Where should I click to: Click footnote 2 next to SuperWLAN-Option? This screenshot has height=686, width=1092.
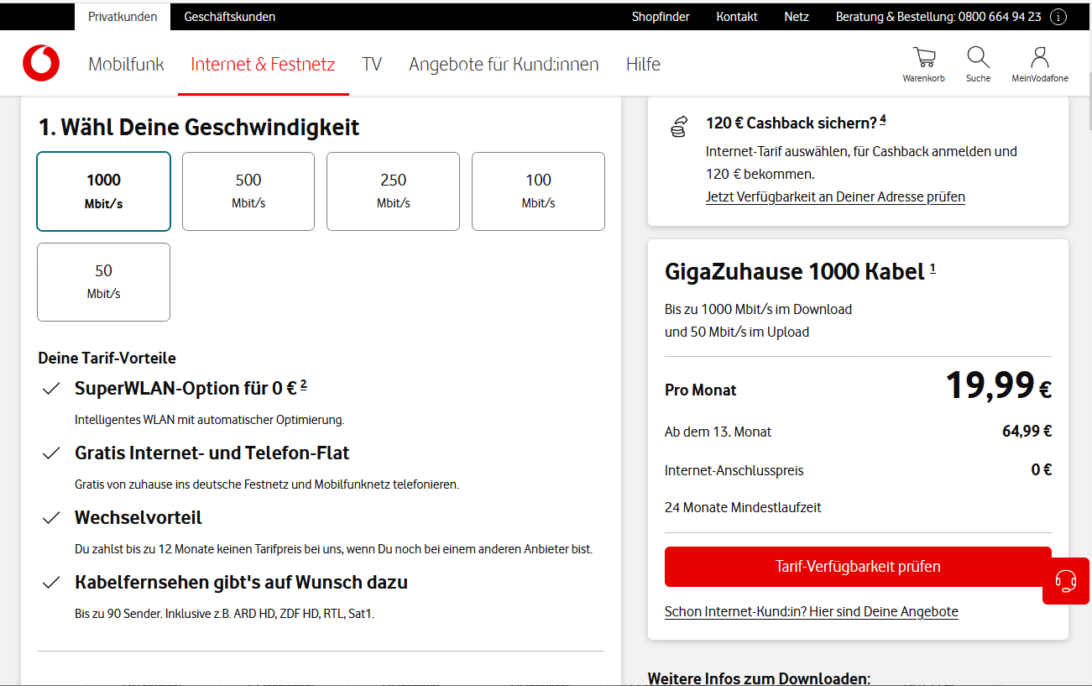pos(304,385)
